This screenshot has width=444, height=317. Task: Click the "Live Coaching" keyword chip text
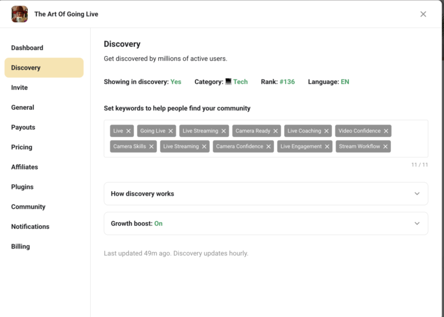pyautogui.click(x=304, y=131)
